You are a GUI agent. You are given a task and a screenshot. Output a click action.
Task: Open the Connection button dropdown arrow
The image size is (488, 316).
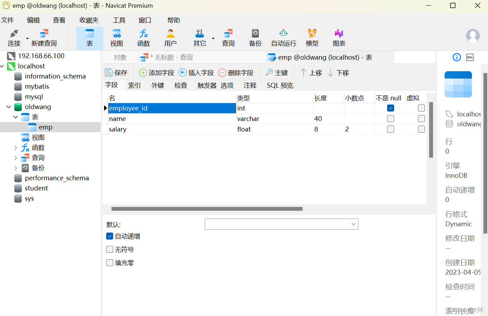[x=27, y=38]
